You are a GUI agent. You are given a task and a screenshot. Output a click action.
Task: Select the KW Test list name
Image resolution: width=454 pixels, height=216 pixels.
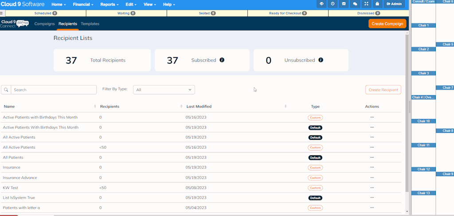(11, 188)
